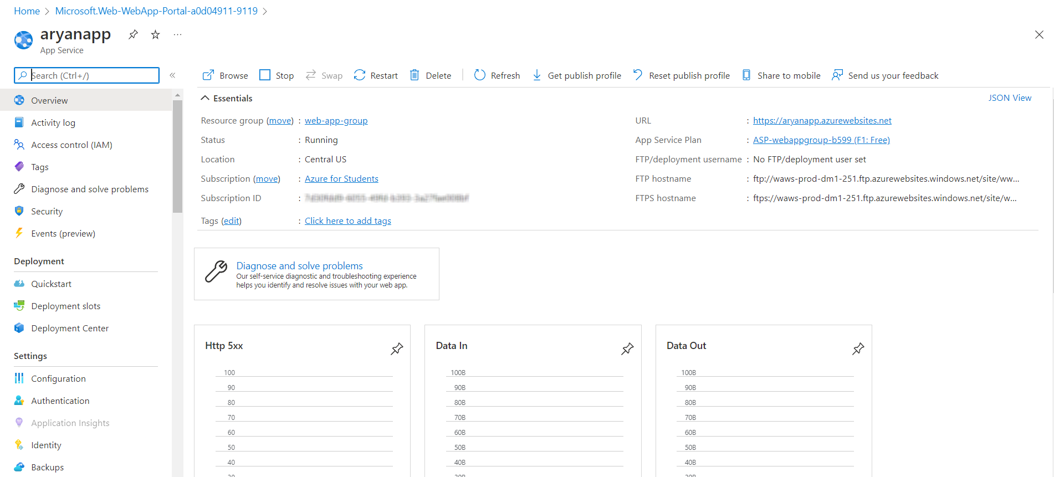Open Quickstart under Deployment

(x=86, y=284)
